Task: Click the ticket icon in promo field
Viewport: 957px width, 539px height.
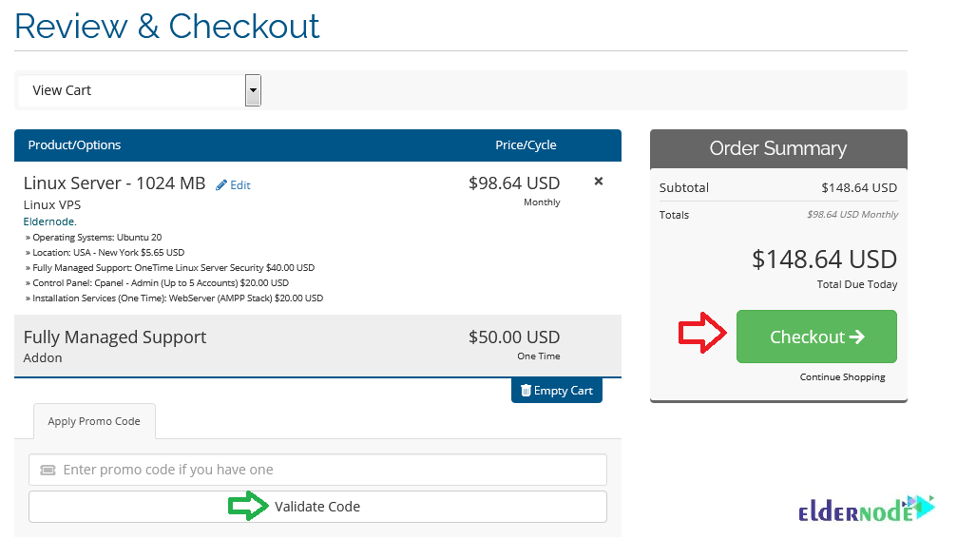Action: coord(48,470)
